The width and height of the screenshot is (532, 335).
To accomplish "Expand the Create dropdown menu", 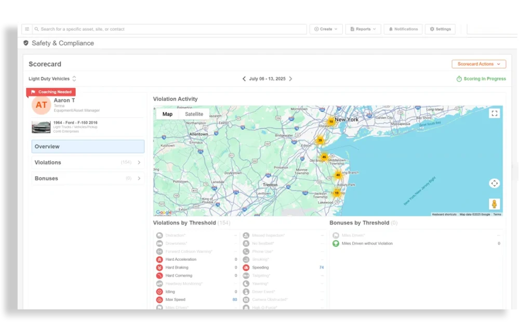I will tap(326, 29).
